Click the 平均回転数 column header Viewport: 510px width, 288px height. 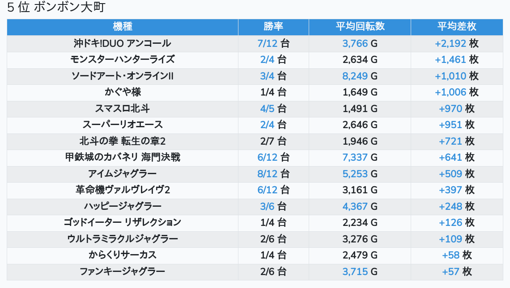pyautogui.click(x=360, y=27)
